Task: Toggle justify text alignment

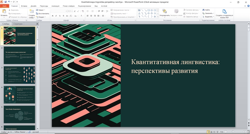Action: (98, 16)
